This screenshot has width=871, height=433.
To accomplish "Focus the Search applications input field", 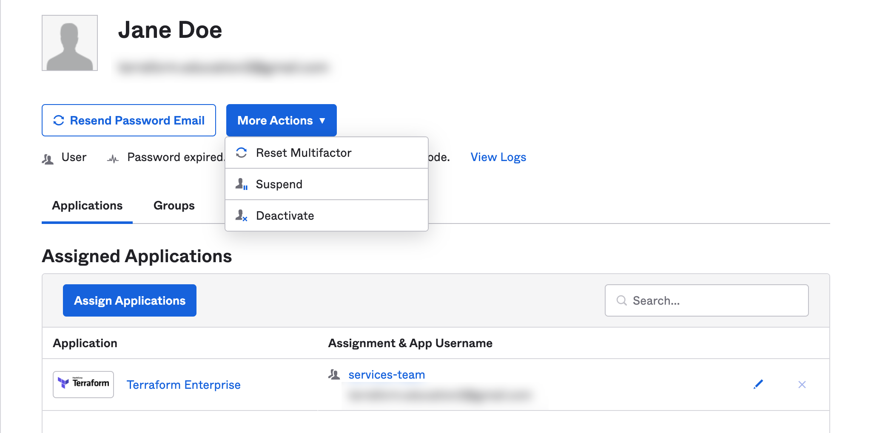I will [x=707, y=300].
